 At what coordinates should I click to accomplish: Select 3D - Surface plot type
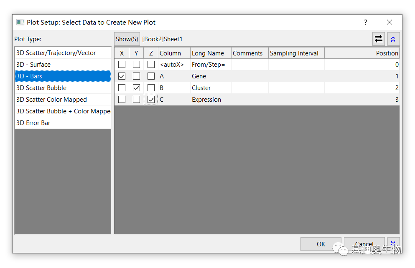tap(33, 65)
